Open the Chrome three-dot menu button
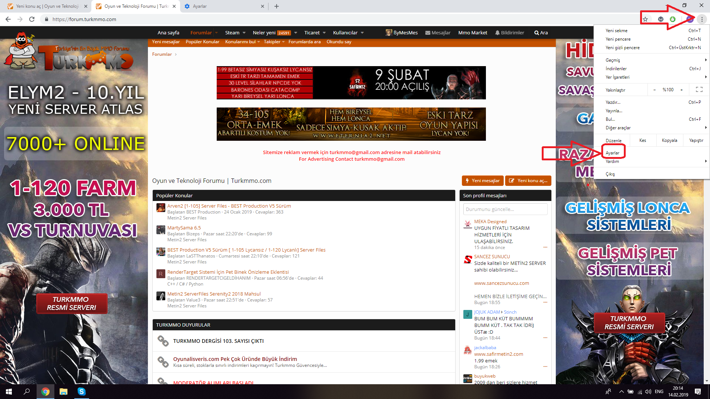The image size is (710, 399). 702,19
